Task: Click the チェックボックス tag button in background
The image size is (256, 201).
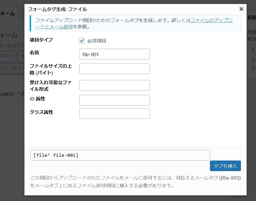Action: coord(12,68)
